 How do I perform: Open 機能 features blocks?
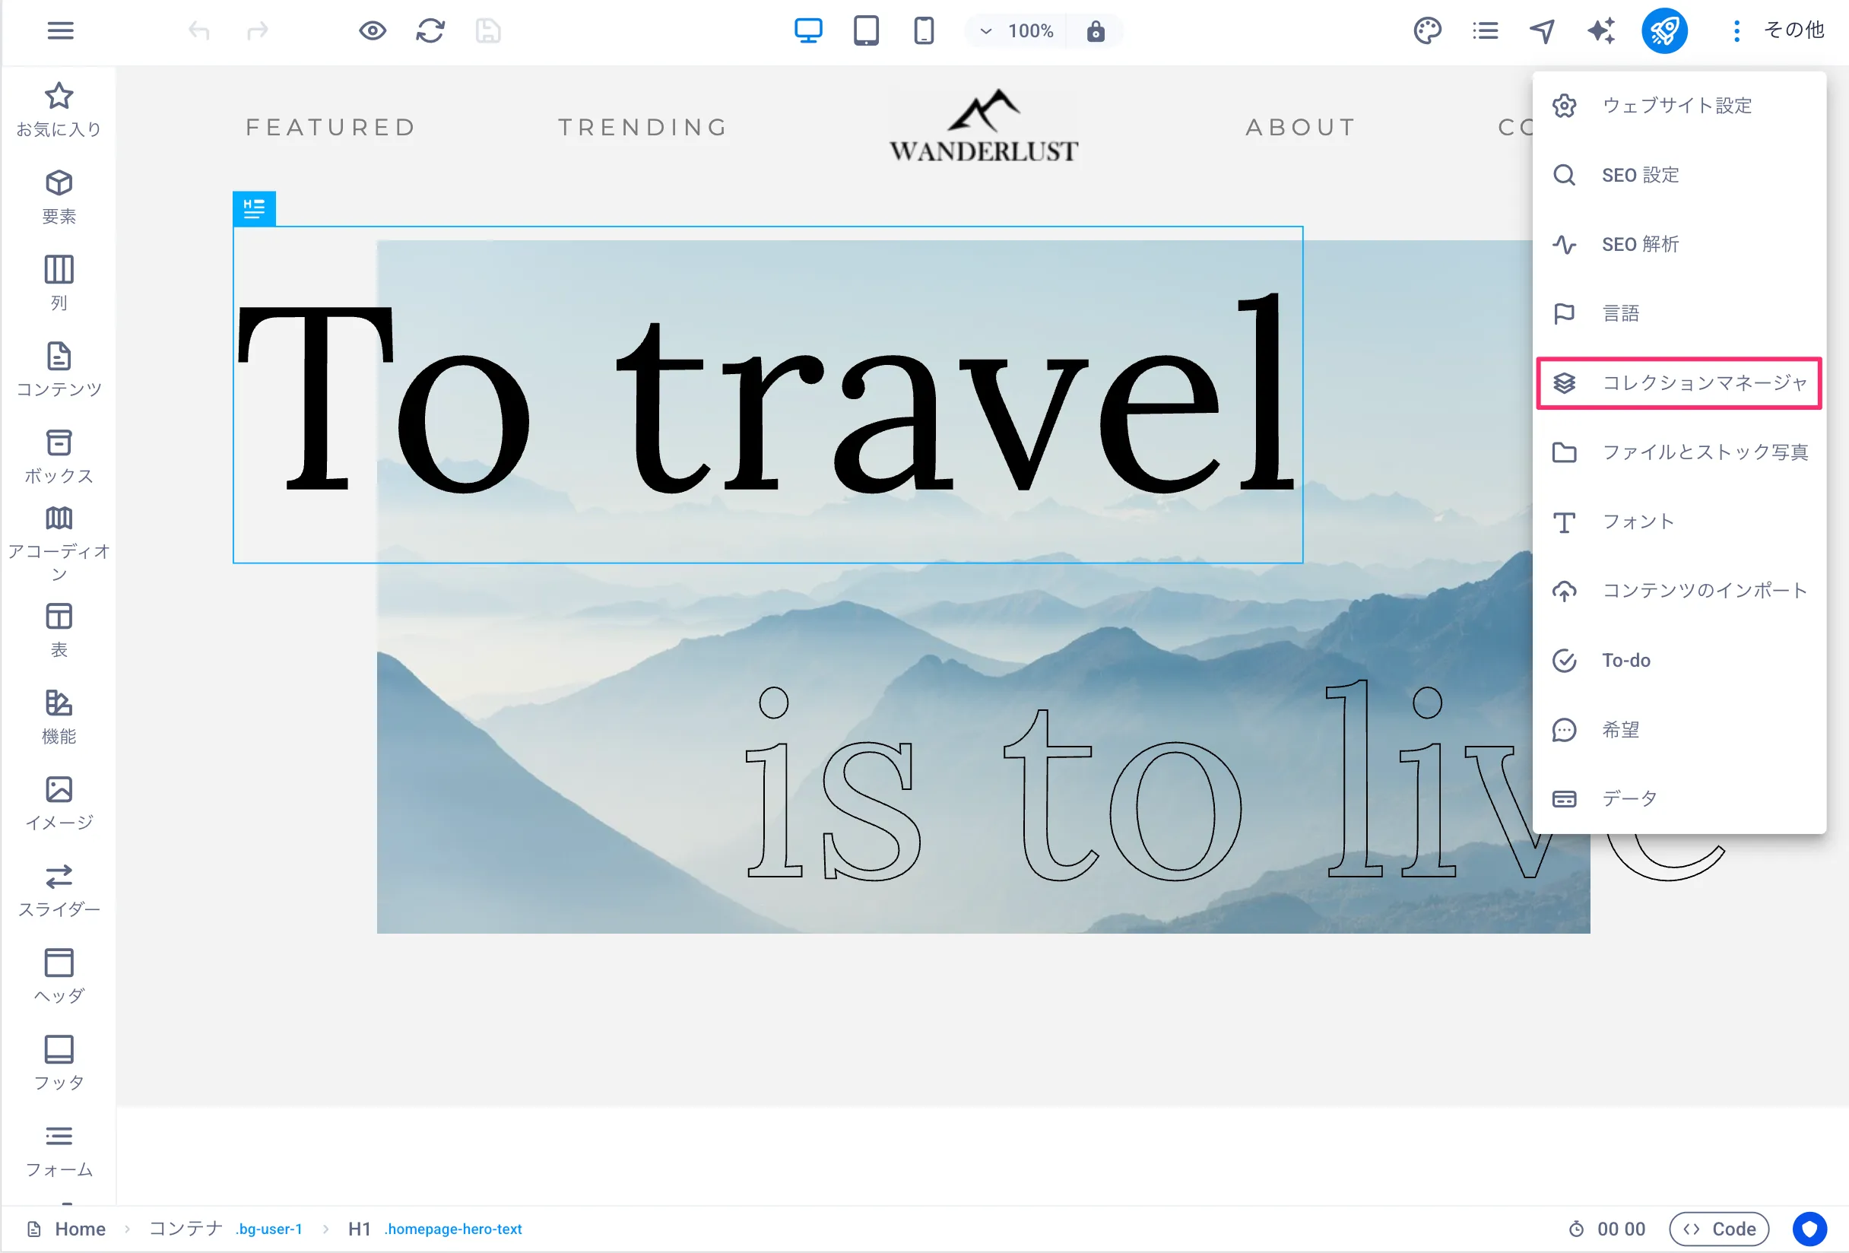tap(59, 717)
